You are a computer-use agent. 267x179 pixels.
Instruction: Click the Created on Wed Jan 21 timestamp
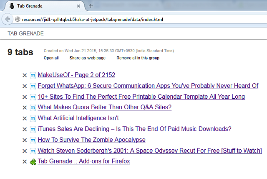109,51
